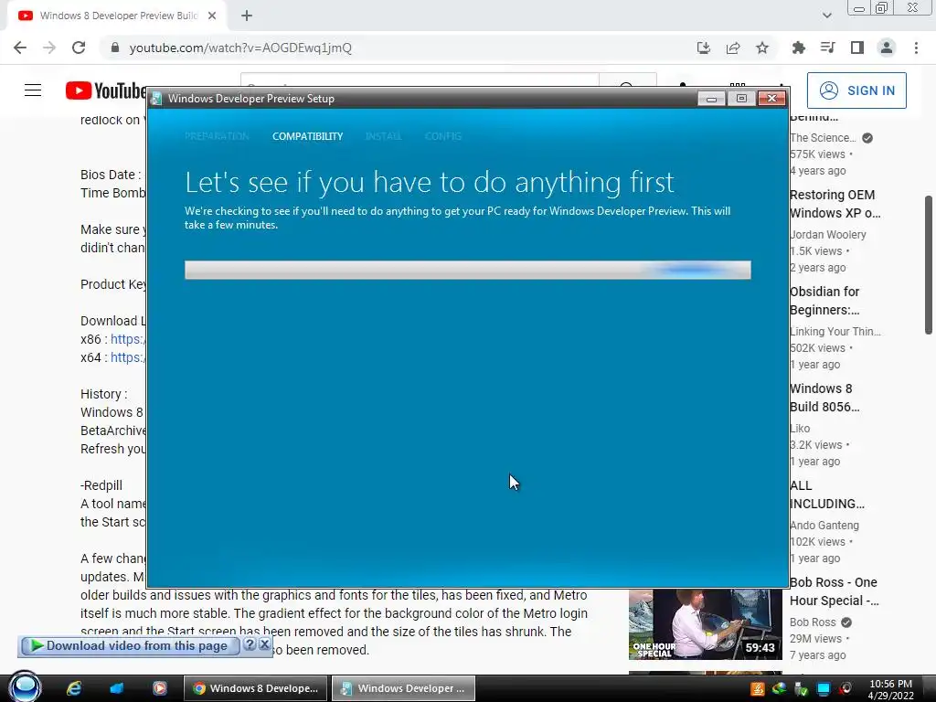Open Obsidian for Beginners video

(824, 300)
